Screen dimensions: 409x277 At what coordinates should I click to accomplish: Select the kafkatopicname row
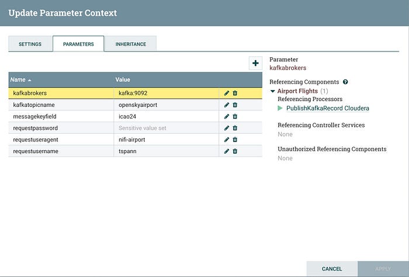[135, 105]
